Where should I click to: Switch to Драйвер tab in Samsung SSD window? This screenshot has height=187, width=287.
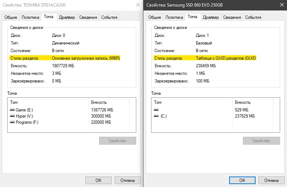click(x=211, y=17)
